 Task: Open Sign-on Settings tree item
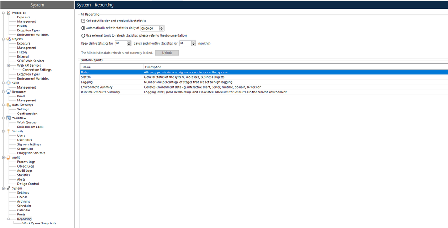pos(29,144)
